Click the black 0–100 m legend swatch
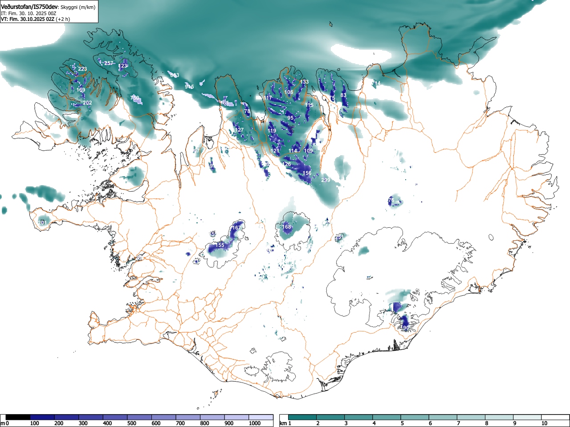Image resolution: width=570 pixels, height=427 pixels. [x=18, y=417]
